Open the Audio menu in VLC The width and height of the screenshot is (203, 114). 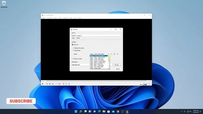tap(55, 18)
